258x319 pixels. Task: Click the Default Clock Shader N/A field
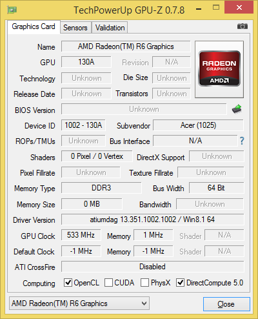tap(224, 251)
